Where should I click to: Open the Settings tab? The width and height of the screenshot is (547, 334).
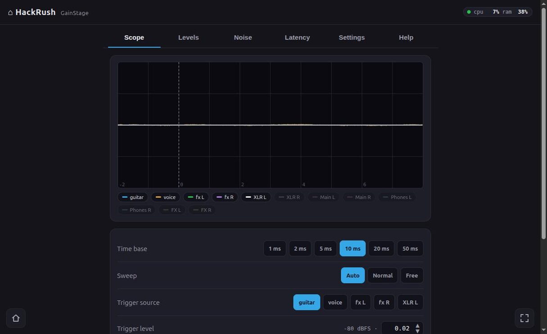352,37
